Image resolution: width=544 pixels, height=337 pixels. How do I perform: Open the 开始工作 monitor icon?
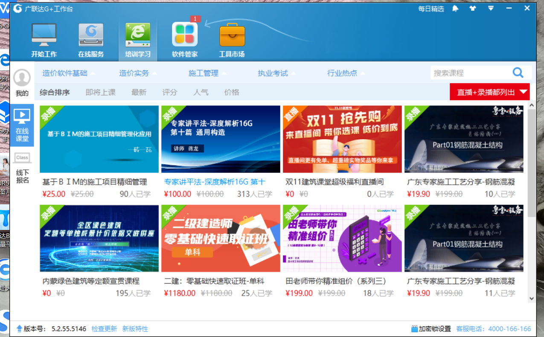(44, 35)
